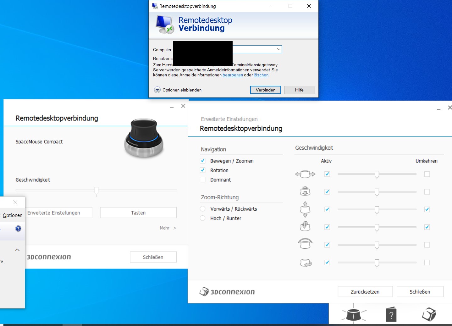
Task: Select Hoch / Runter zoom direction
Action: tap(203, 218)
